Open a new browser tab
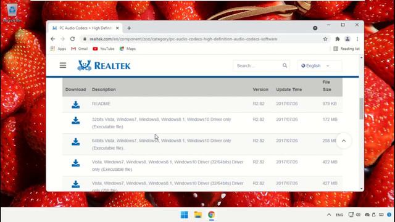The height and width of the screenshot is (222, 395). [x=129, y=28]
